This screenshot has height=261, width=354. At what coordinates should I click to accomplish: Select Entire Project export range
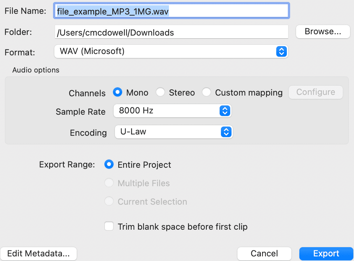109,164
